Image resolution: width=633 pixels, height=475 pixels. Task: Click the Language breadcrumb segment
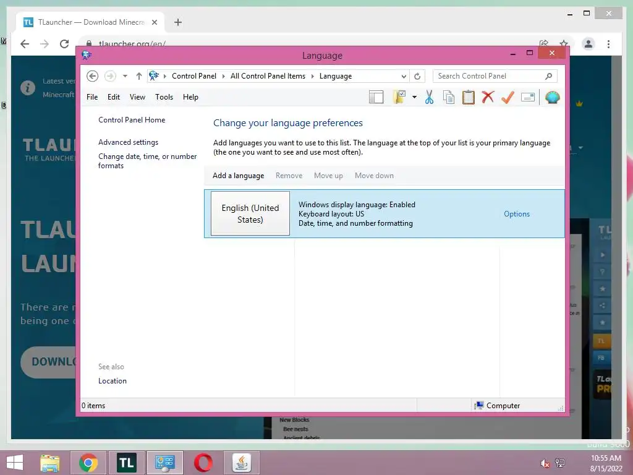(x=336, y=76)
